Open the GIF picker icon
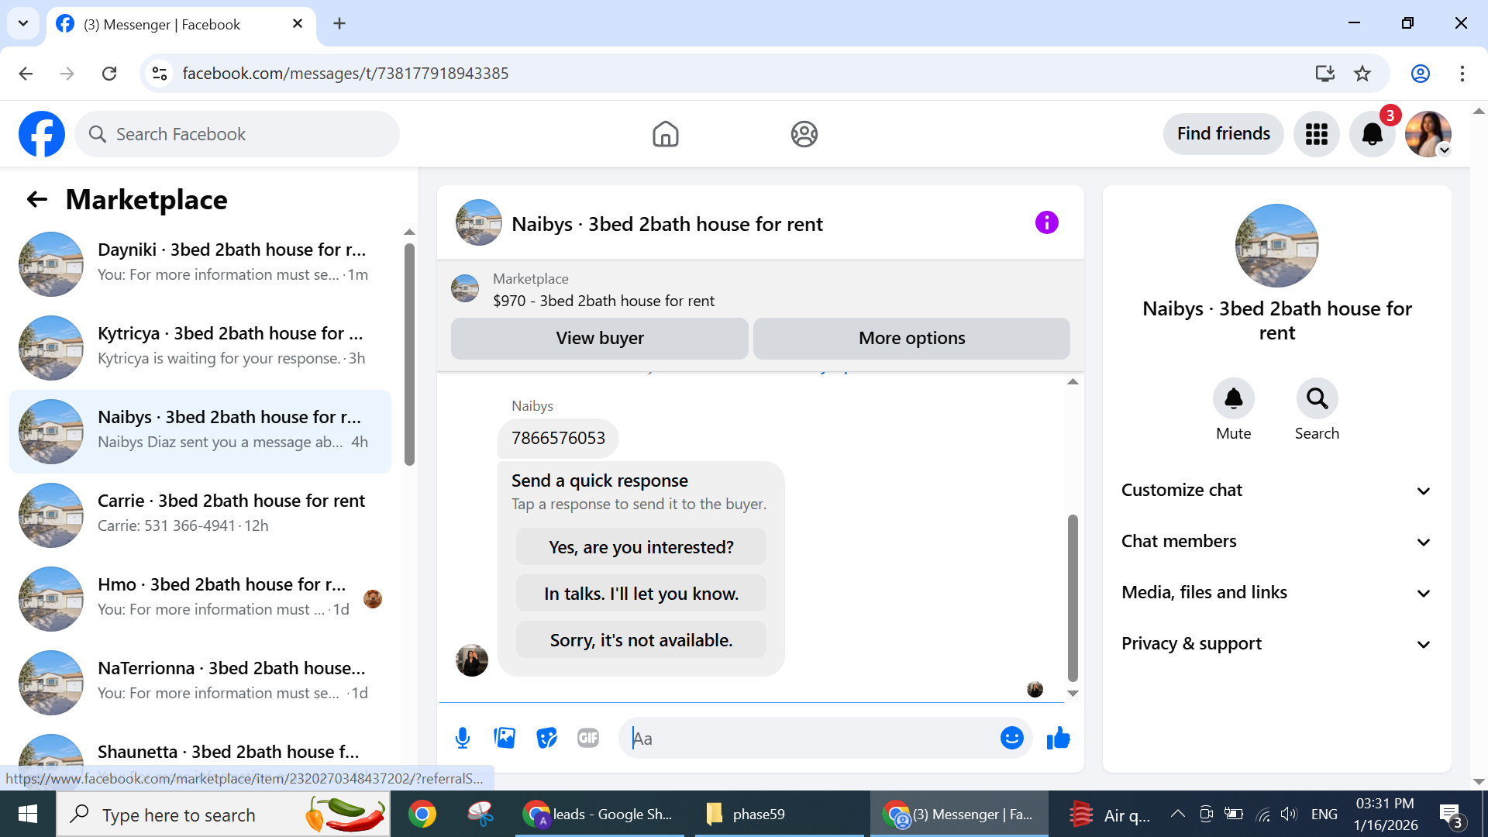1488x837 pixels. click(588, 738)
